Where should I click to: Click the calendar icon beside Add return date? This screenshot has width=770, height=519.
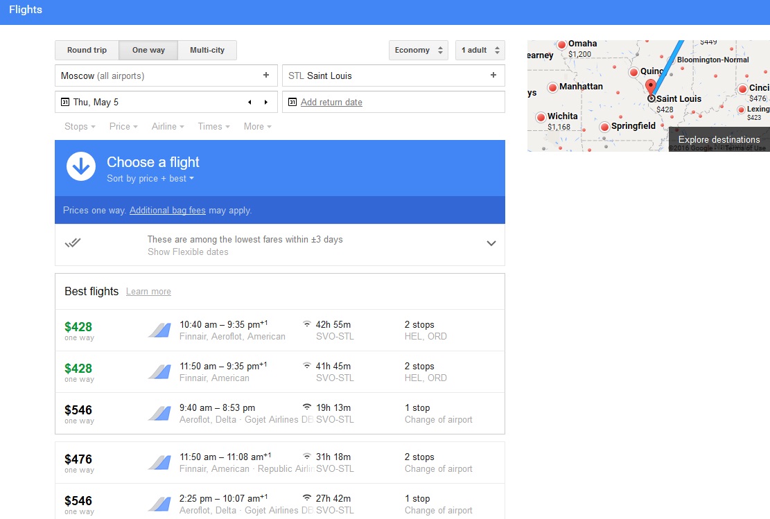(292, 103)
